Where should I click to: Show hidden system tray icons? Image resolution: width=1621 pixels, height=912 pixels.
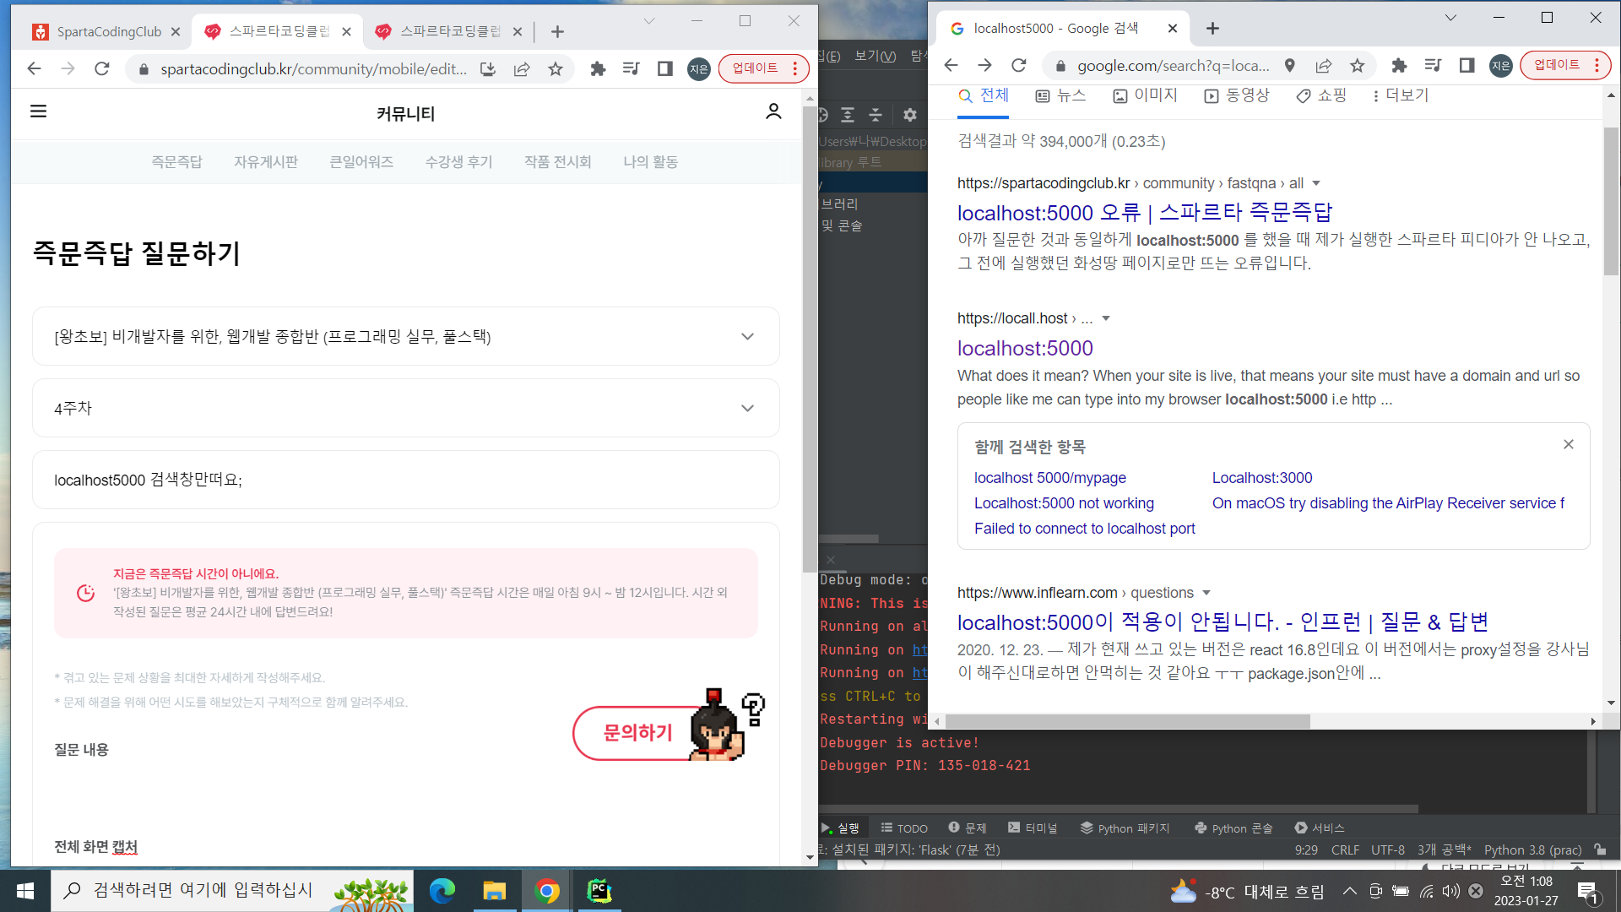point(1349,891)
